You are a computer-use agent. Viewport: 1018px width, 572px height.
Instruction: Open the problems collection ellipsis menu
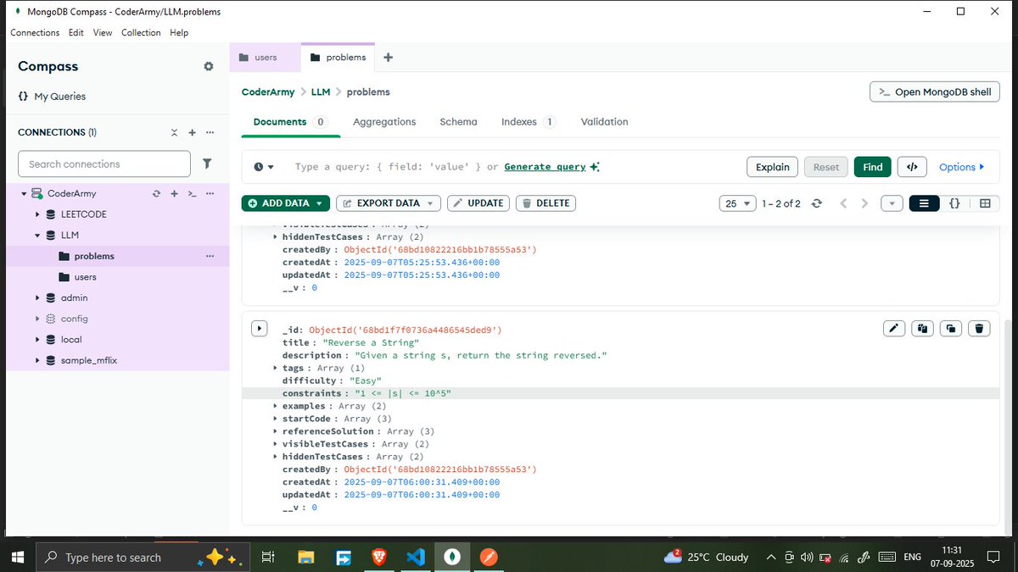210,256
